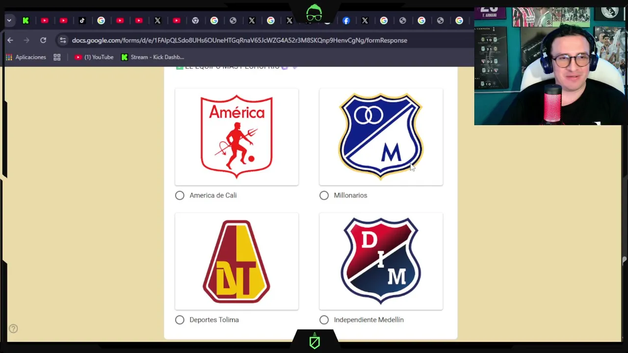Click the Deportes Tolima crest image
Screen dimensions: 628x353
tap(236, 261)
